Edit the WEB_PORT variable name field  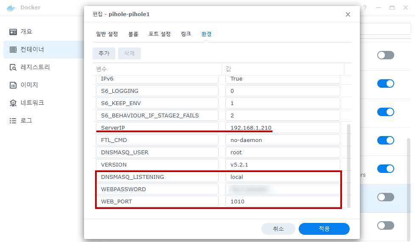157,202
